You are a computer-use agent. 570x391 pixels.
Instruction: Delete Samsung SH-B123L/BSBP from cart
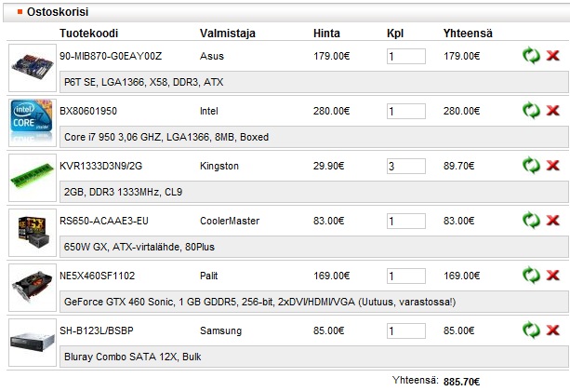pyautogui.click(x=552, y=330)
